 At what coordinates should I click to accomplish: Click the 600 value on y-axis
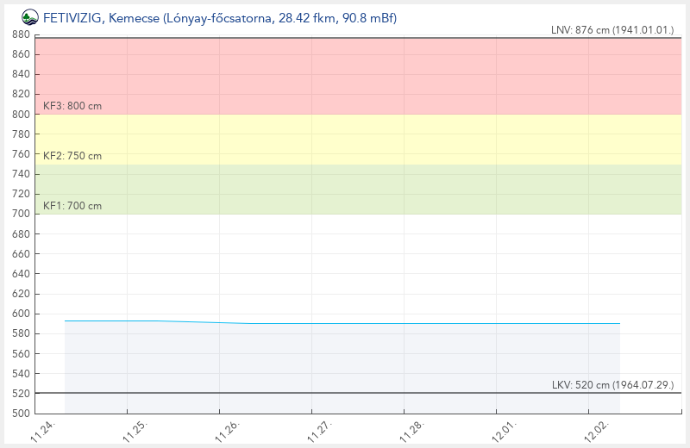[x=19, y=314]
